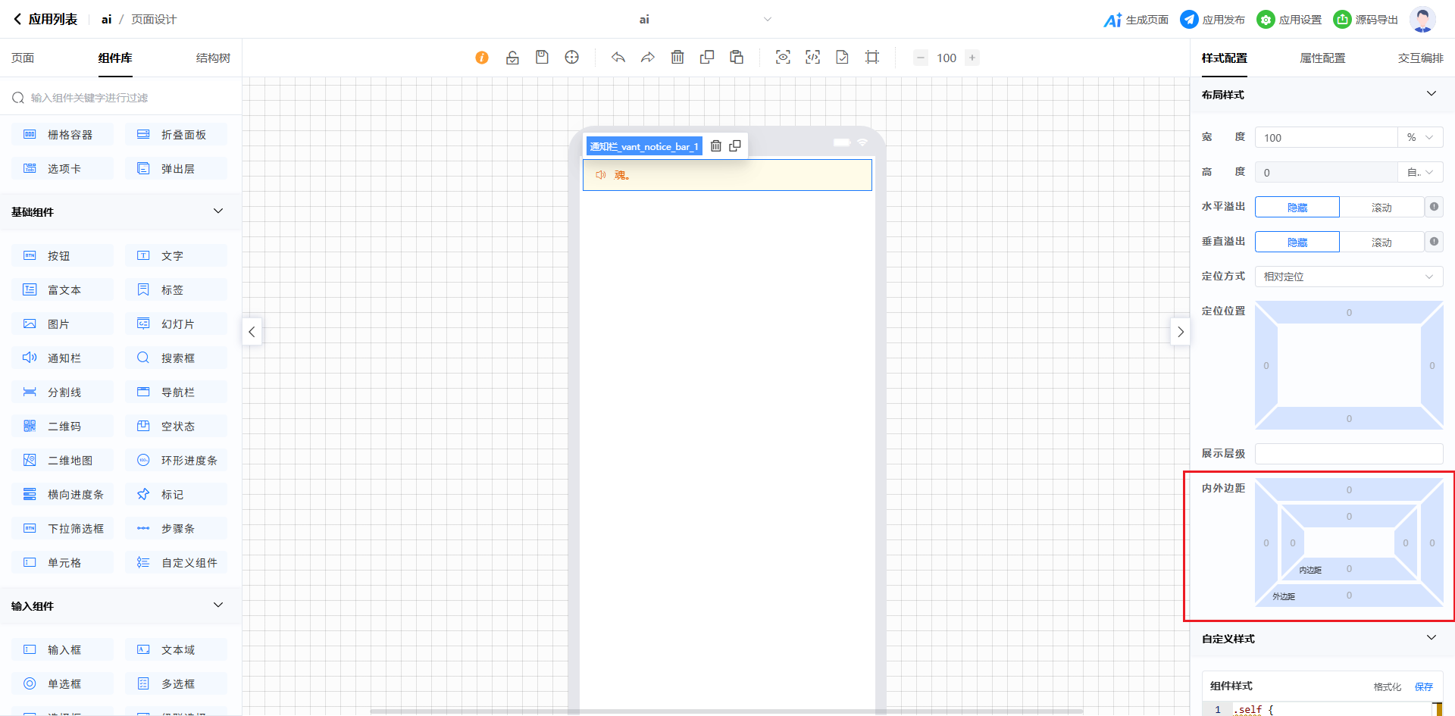Image resolution: width=1455 pixels, height=716 pixels.
Task: Open the 定位方式 dropdown
Action: [x=1348, y=277]
